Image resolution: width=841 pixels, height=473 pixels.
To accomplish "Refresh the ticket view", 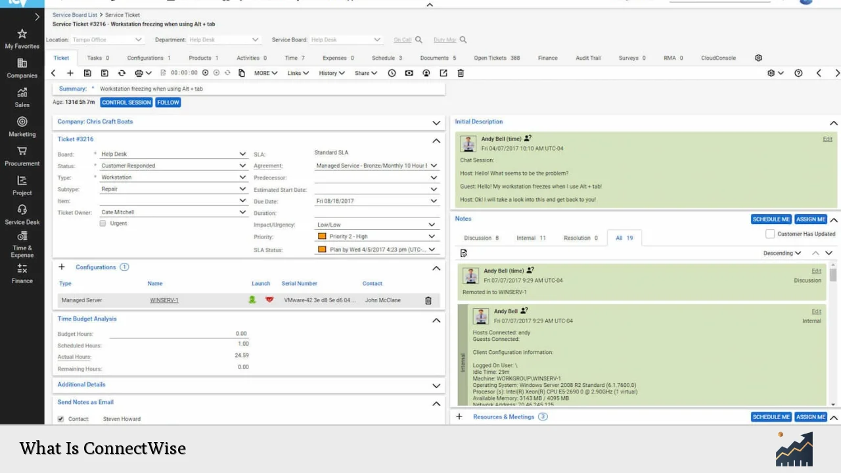I will (x=122, y=73).
